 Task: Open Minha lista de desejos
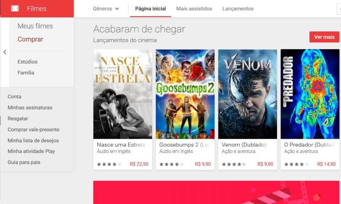(x=33, y=140)
